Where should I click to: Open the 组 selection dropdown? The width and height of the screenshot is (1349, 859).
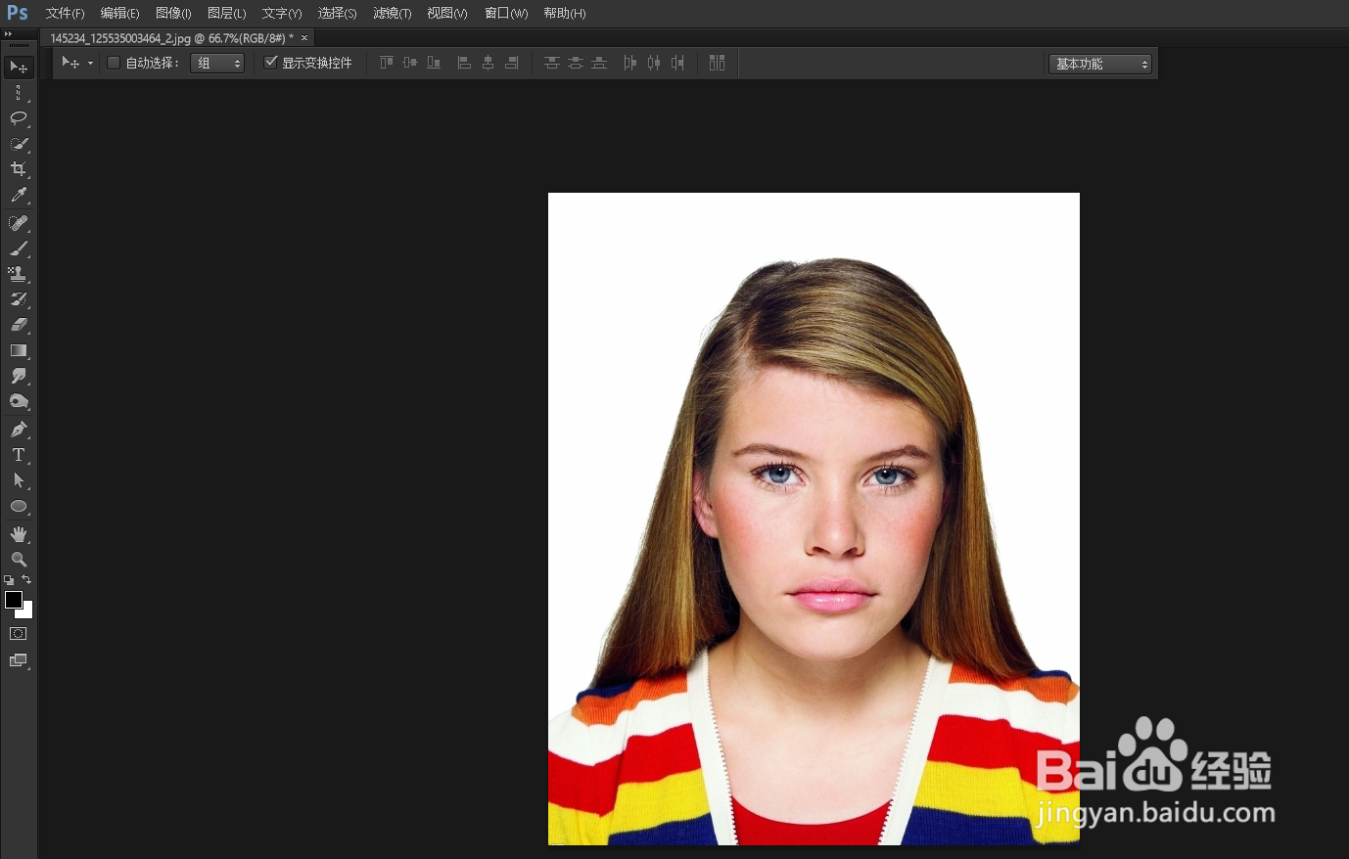click(216, 62)
